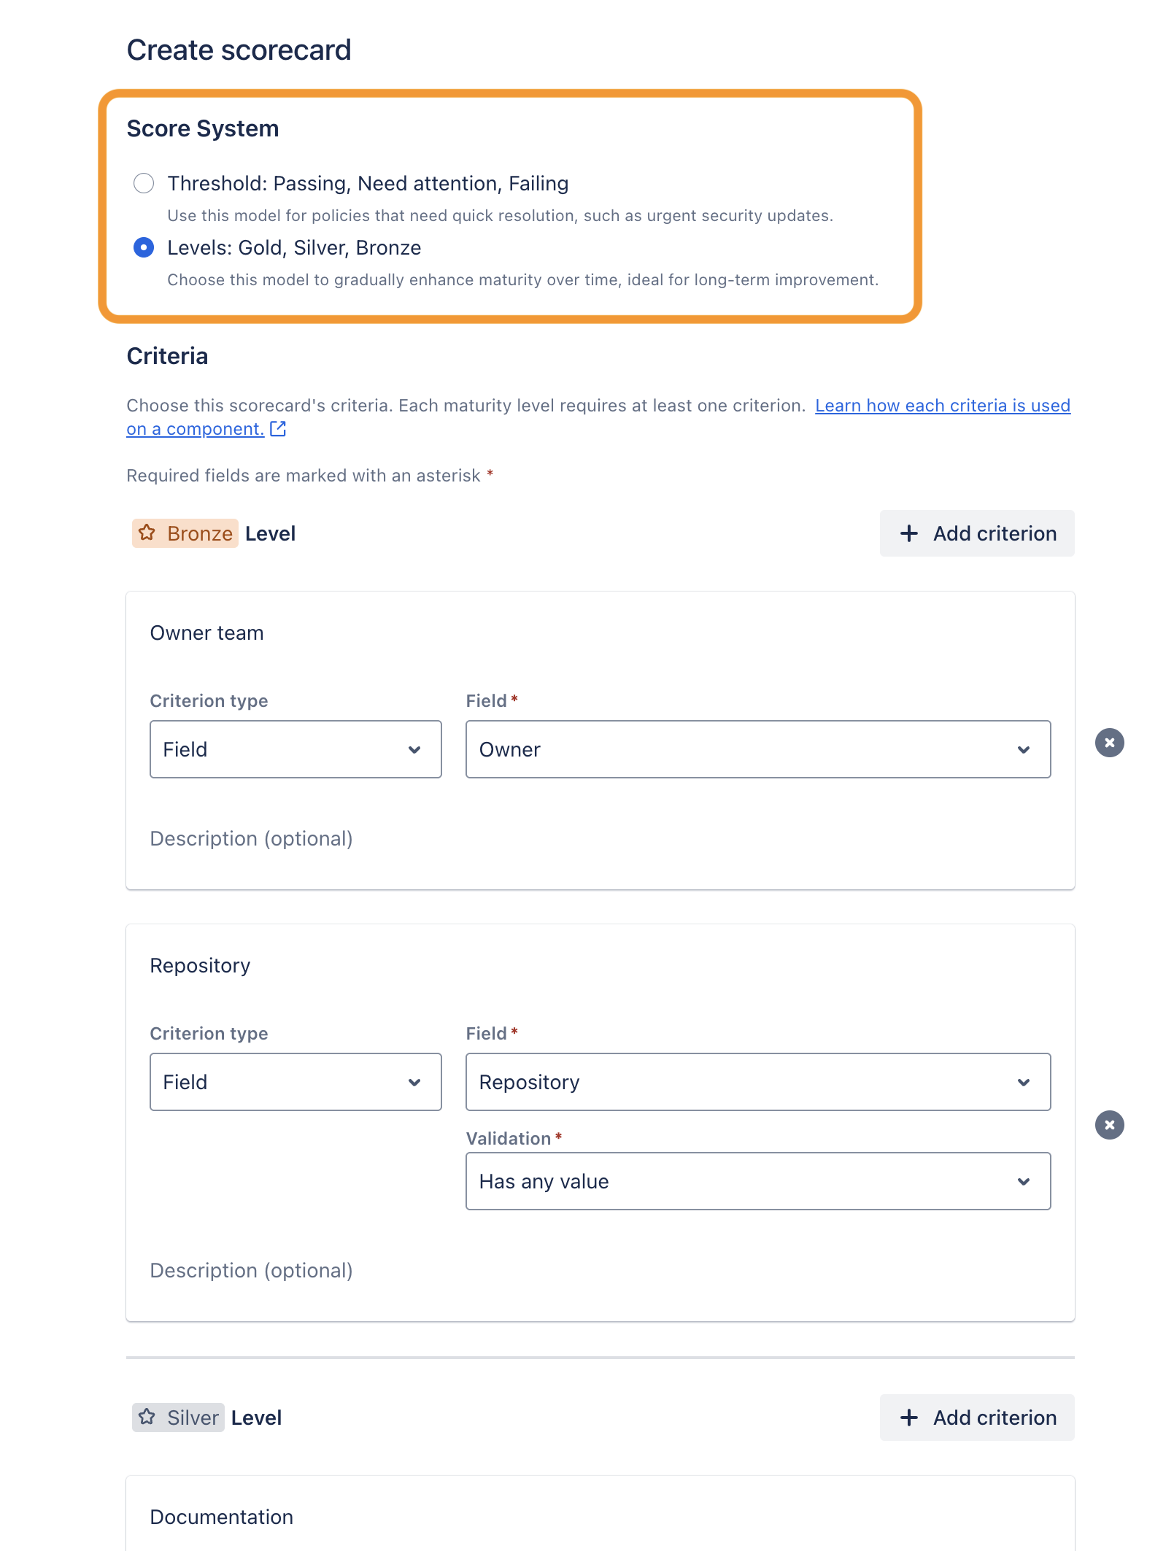Click the Bronze level star icon
Image resolution: width=1174 pixels, height=1551 pixels.
(x=148, y=533)
